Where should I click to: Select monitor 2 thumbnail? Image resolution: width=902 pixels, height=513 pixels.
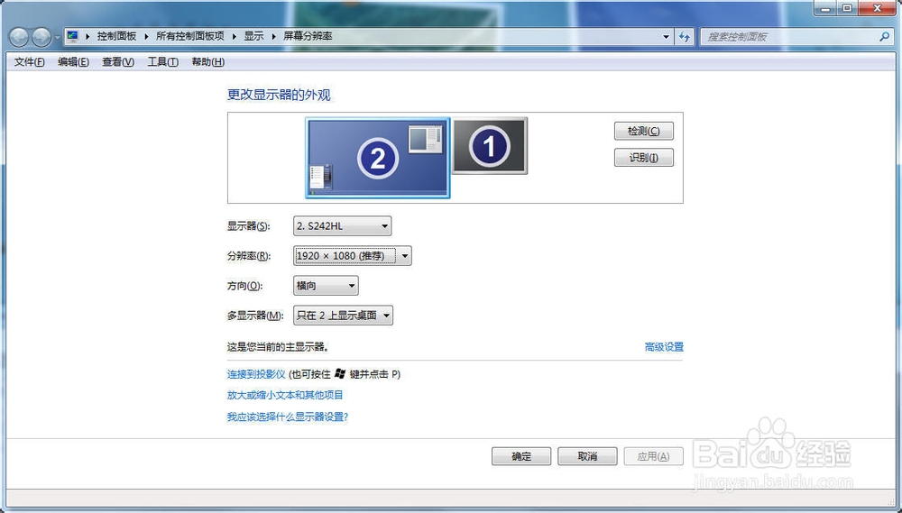377,158
